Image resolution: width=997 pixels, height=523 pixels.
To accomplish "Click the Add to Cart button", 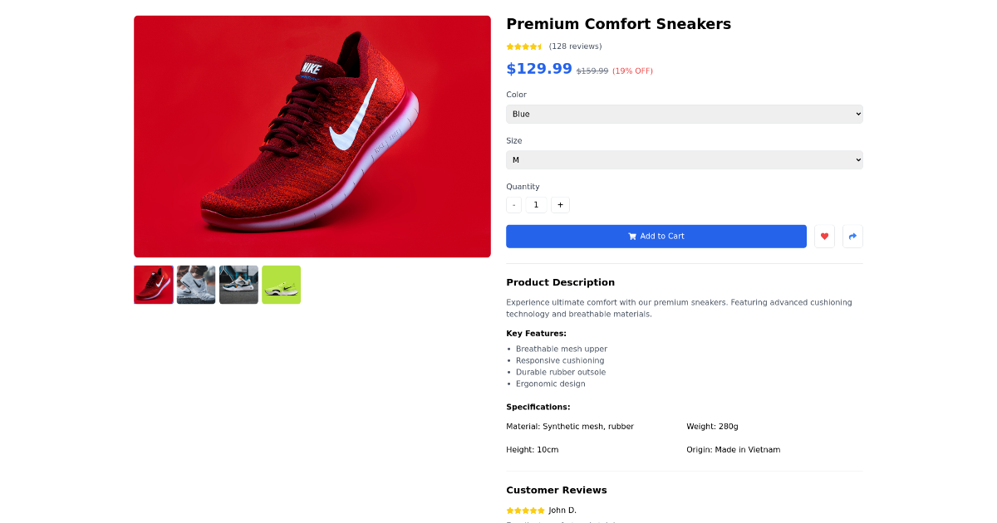I will [656, 236].
